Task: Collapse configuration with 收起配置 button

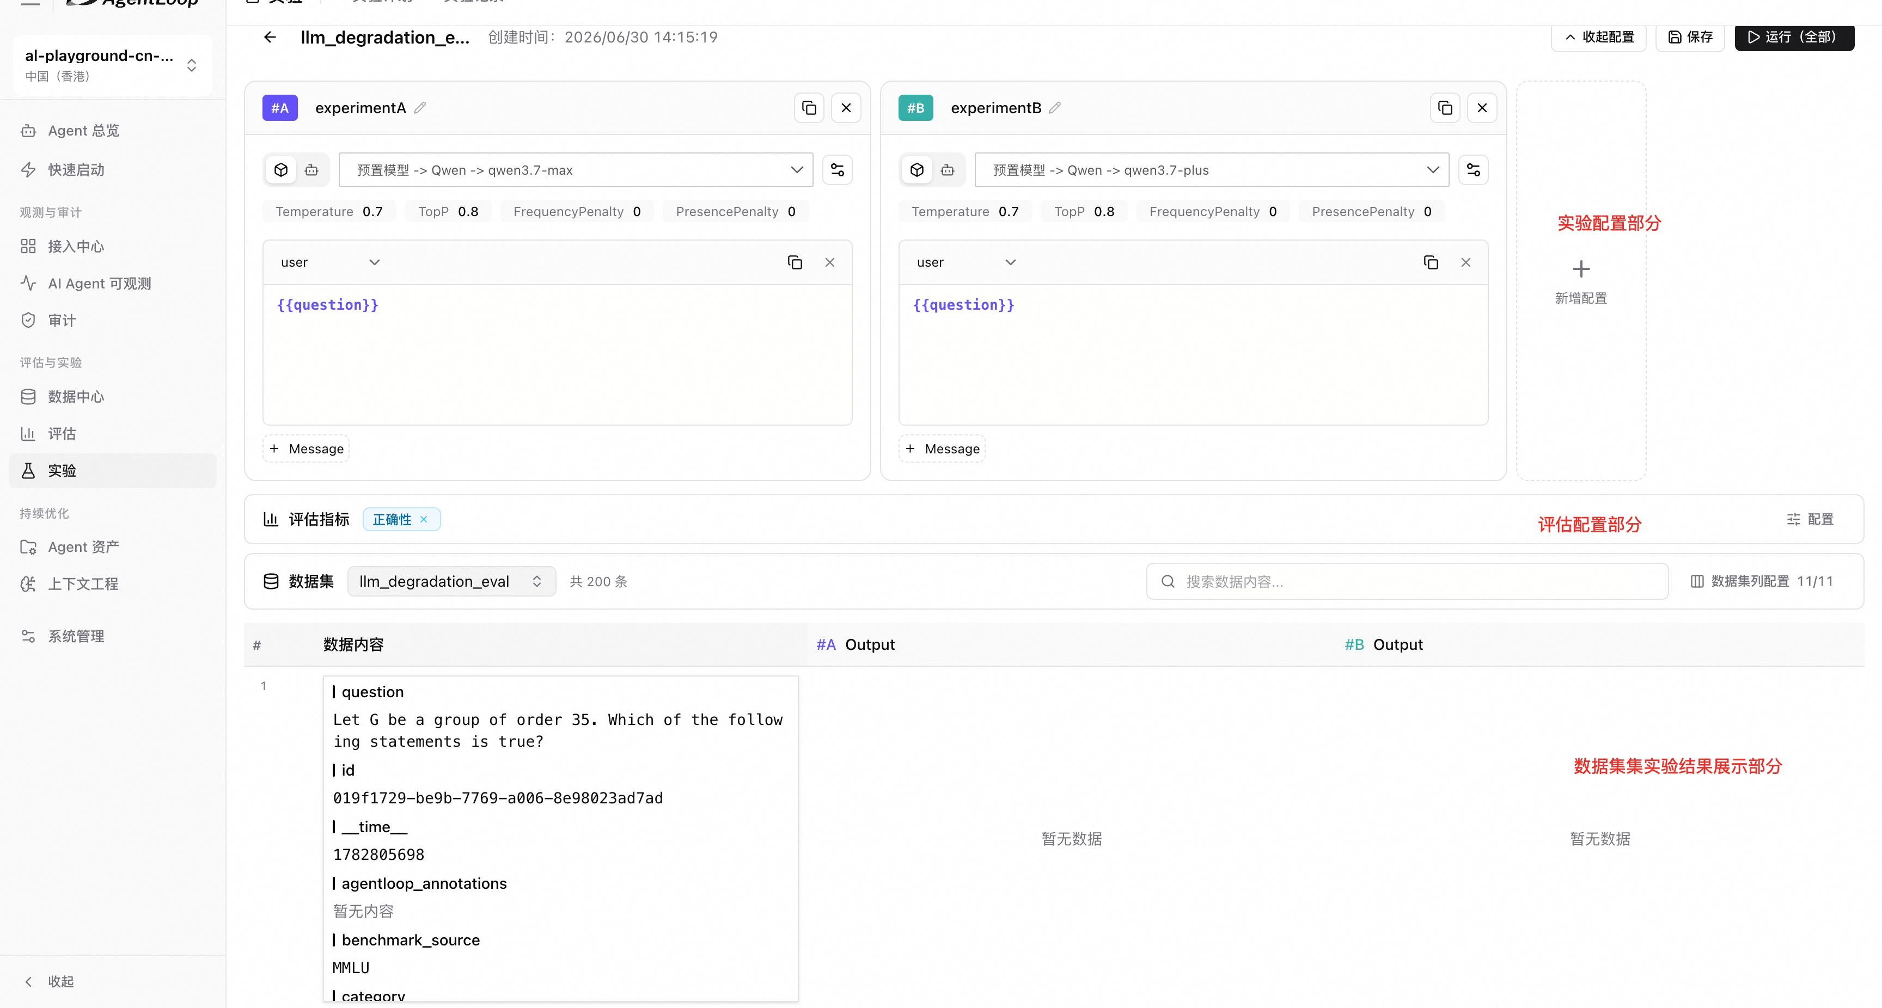Action: click(1598, 37)
